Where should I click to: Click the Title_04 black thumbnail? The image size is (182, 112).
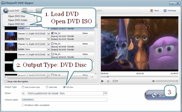pos(11,57)
